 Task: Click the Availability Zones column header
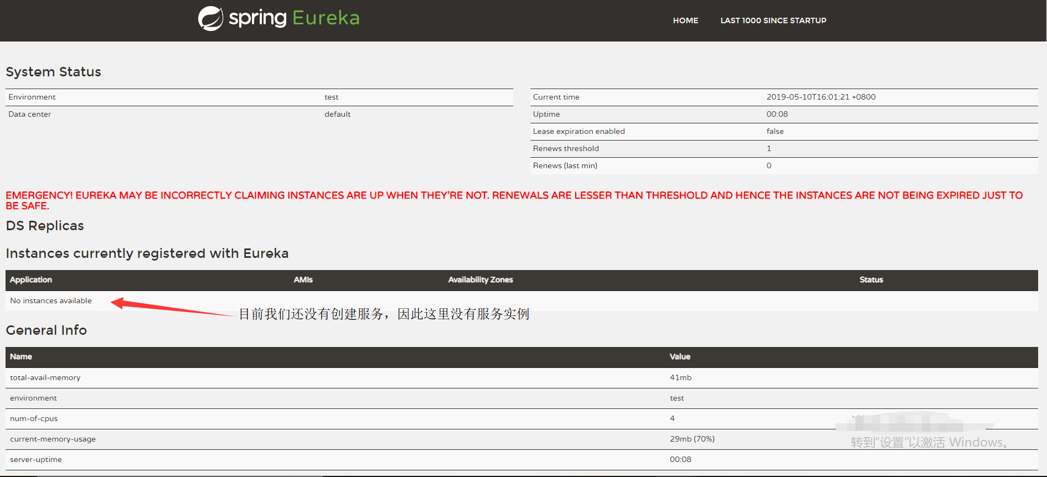(x=481, y=280)
